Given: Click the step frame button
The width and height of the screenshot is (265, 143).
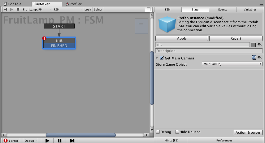Looking at the screenshot, I should point(72,141).
